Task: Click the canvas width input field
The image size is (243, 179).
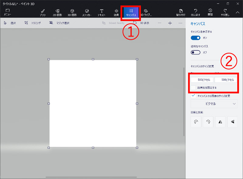Action: click(x=201, y=80)
